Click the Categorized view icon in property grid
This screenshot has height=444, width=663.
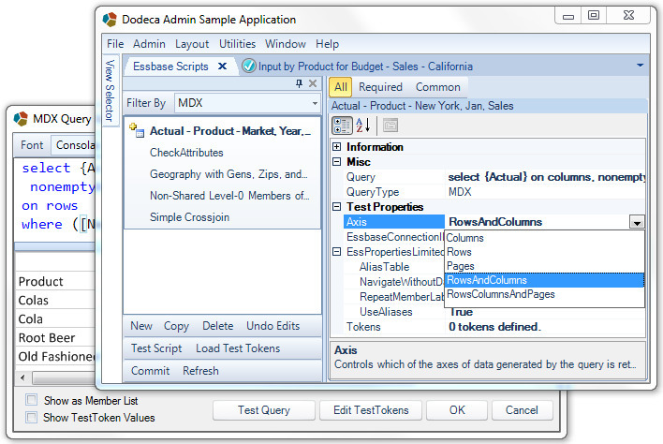[x=342, y=126]
